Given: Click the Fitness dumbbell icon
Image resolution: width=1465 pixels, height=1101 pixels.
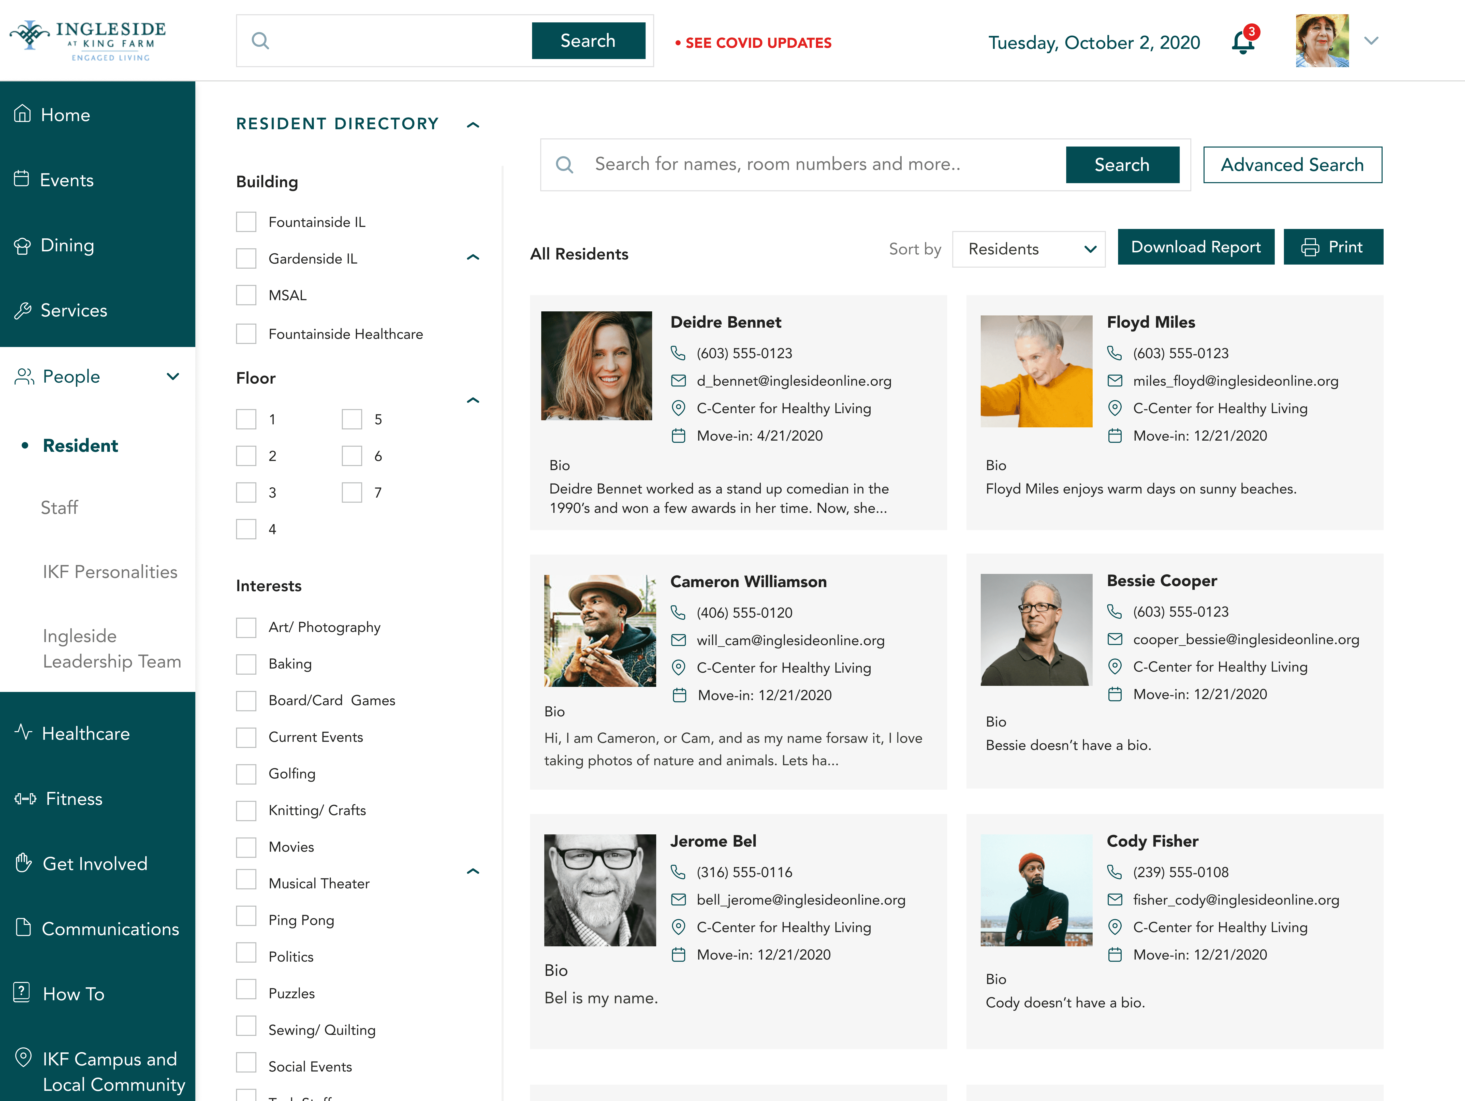Looking at the screenshot, I should pyautogui.click(x=25, y=799).
